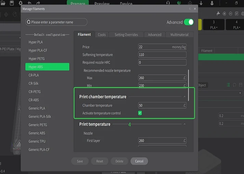Viewport: 244px width, 174px height.
Task: Collapse the Print chamber temperature section
Action: click(185, 97)
